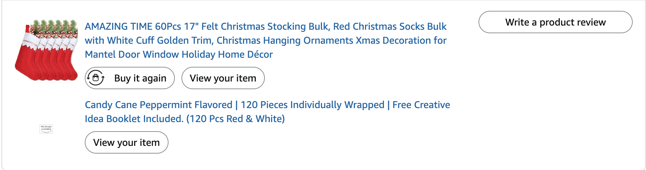Screen dimensions: 646x170
Task: Click the Buy it again cart icon
Action: click(x=96, y=78)
